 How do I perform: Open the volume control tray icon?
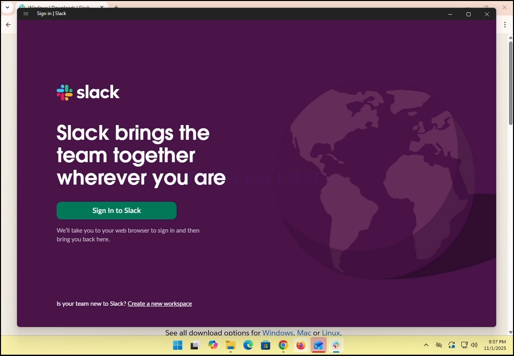click(474, 345)
